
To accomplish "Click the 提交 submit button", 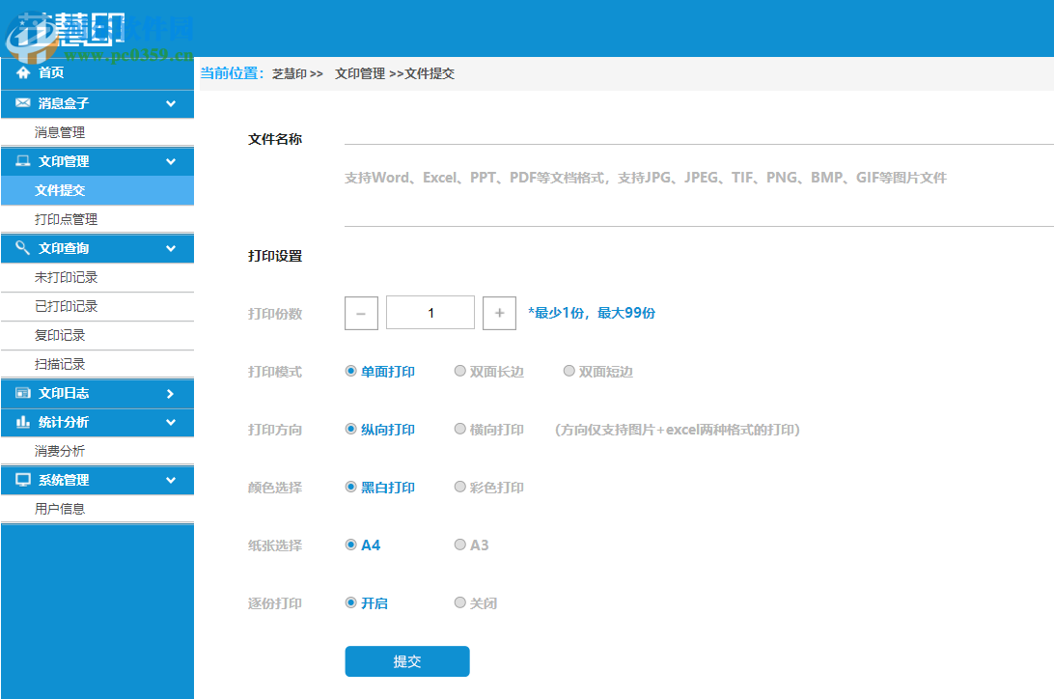I will click(x=406, y=661).
